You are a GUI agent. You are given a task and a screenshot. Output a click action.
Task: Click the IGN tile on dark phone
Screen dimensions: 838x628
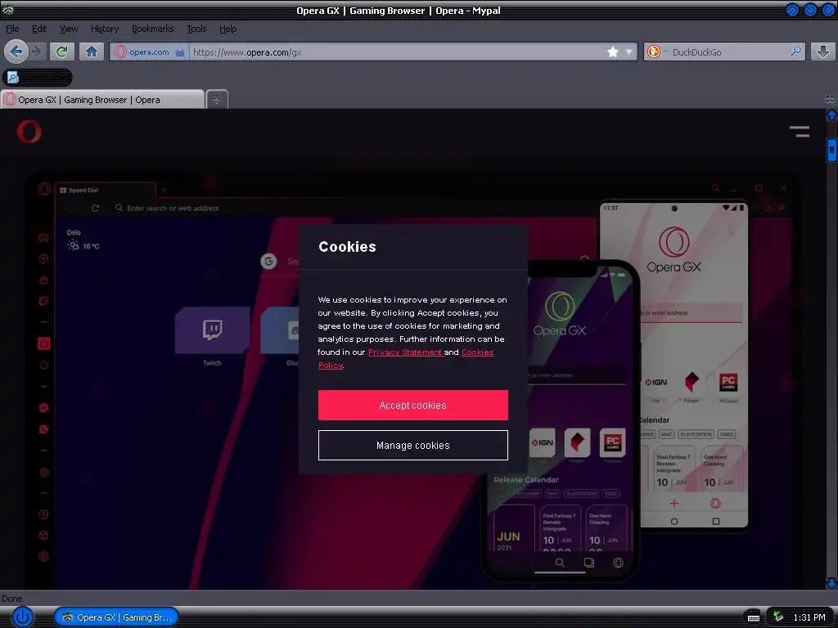point(542,442)
